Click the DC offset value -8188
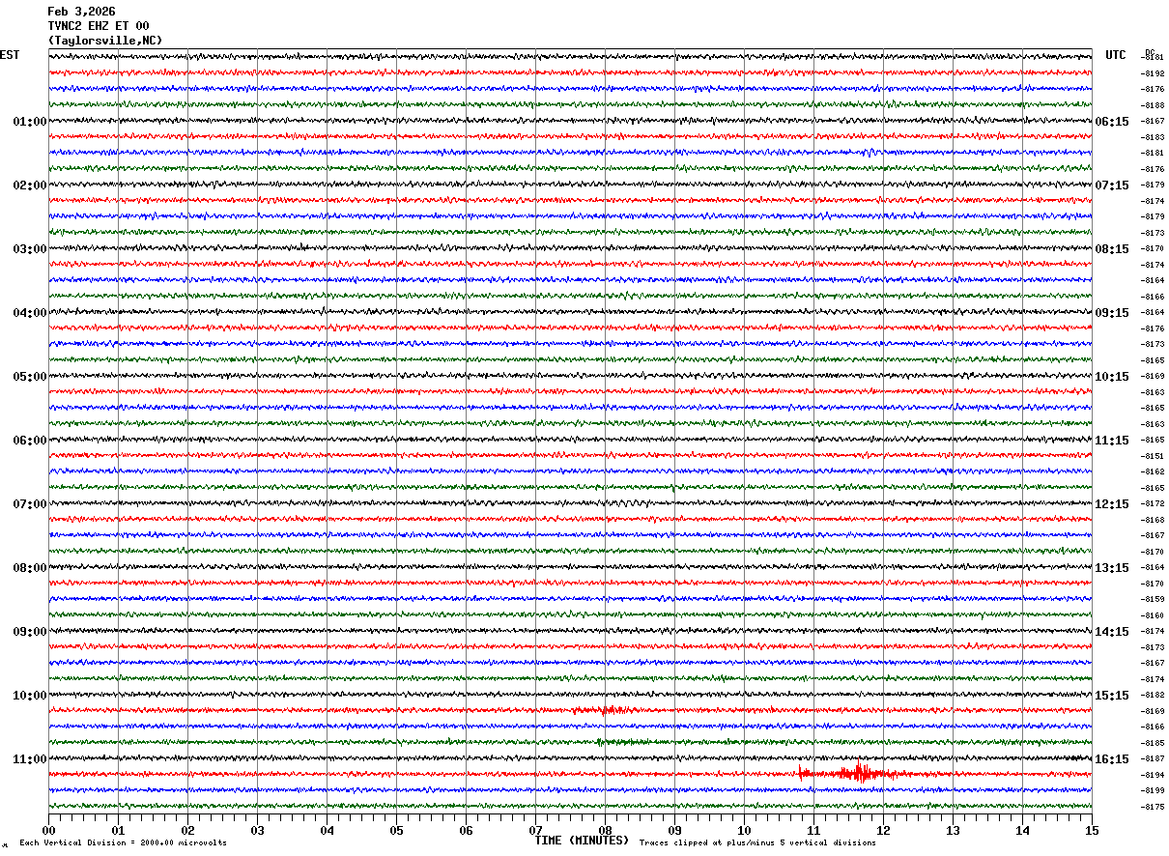The height and width of the screenshot is (856, 1169). tap(1154, 105)
